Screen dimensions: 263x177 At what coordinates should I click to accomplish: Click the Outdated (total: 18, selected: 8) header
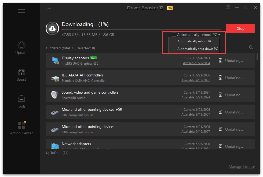(70, 48)
